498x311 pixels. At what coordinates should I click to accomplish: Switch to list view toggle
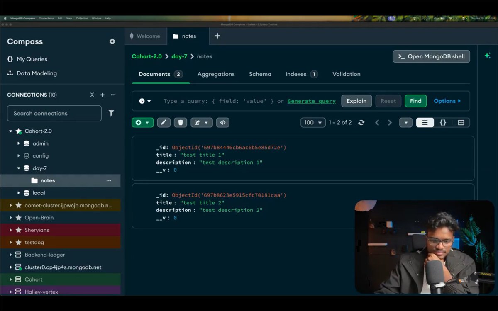[425, 123]
